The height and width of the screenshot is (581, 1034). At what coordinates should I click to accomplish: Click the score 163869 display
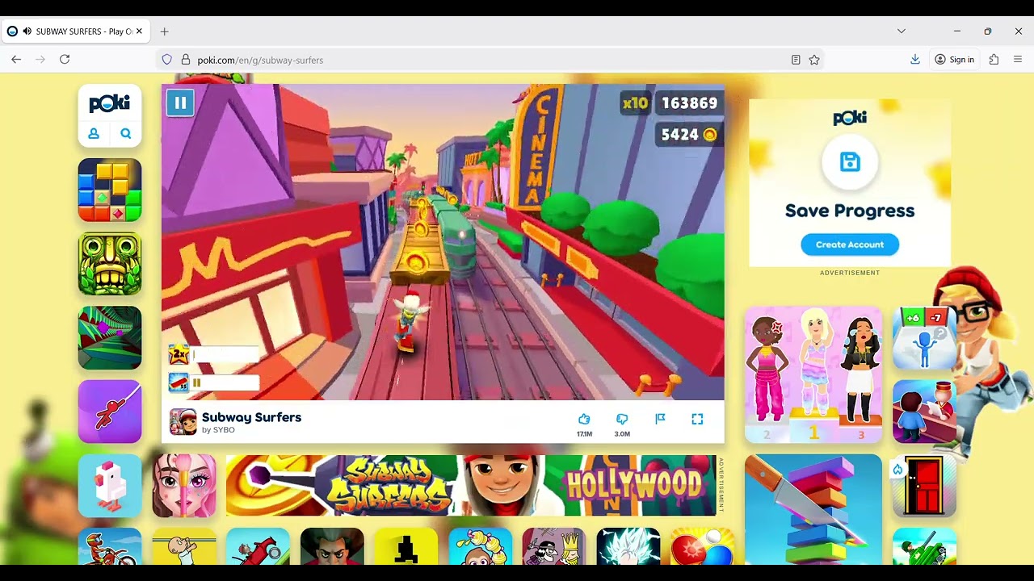(689, 103)
